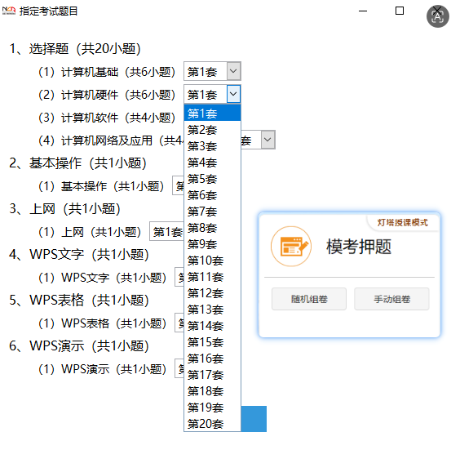This screenshot has width=451, height=450.
Task: Open the 计算机基础 set dropdown arrow
Action: coord(233,71)
